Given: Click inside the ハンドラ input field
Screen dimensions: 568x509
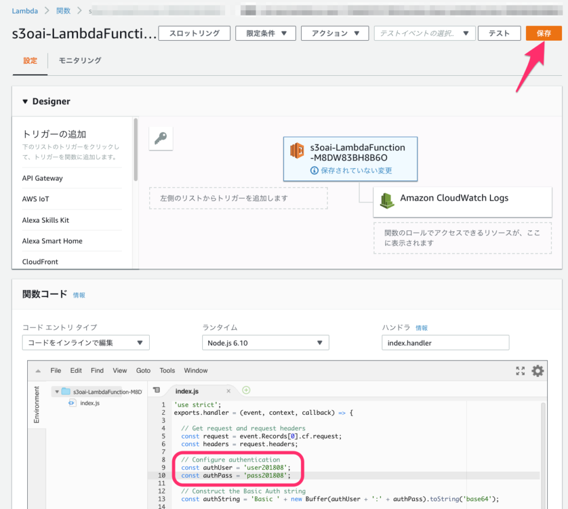Looking at the screenshot, I should pos(445,342).
